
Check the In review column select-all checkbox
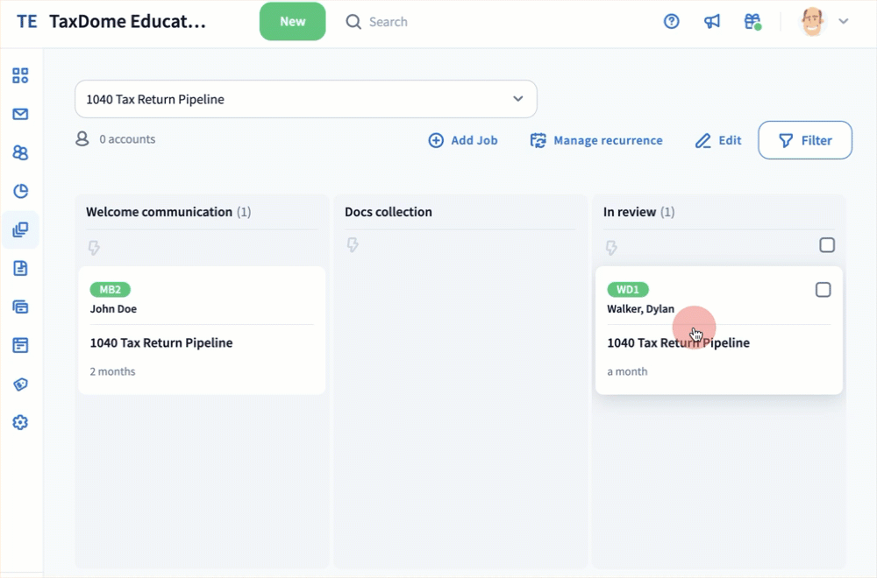tap(827, 245)
